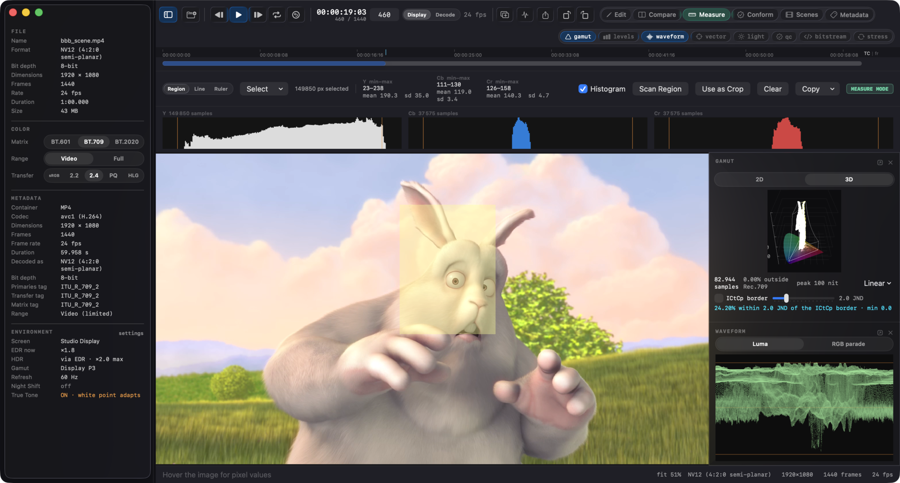Close the Gamut panel
Viewport: 900px width, 483px height.
890,162
